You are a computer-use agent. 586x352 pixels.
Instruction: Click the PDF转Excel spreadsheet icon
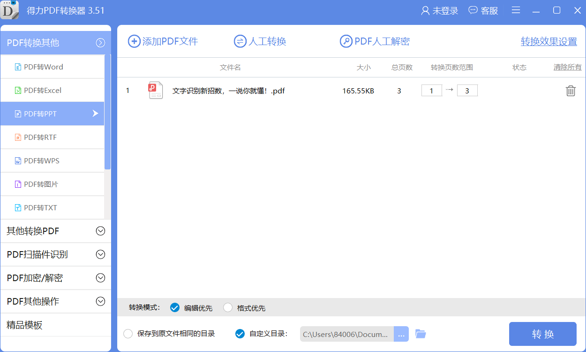pyautogui.click(x=18, y=90)
